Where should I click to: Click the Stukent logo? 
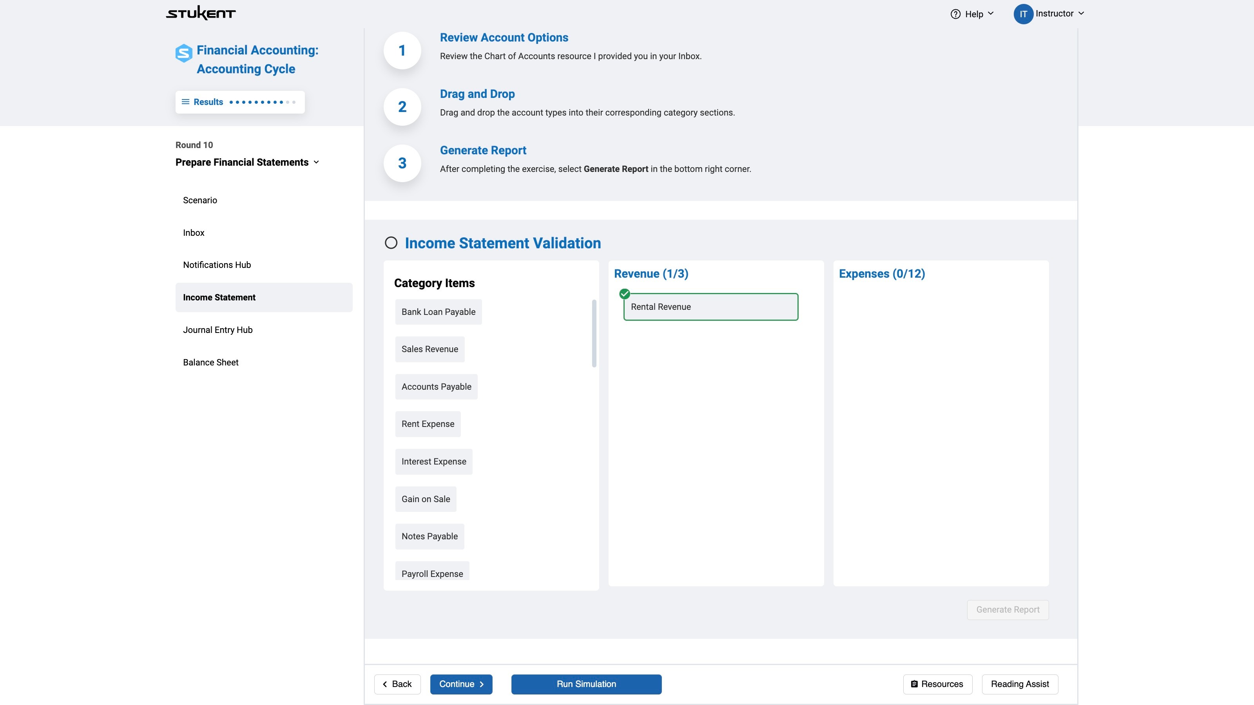[x=201, y=13]
